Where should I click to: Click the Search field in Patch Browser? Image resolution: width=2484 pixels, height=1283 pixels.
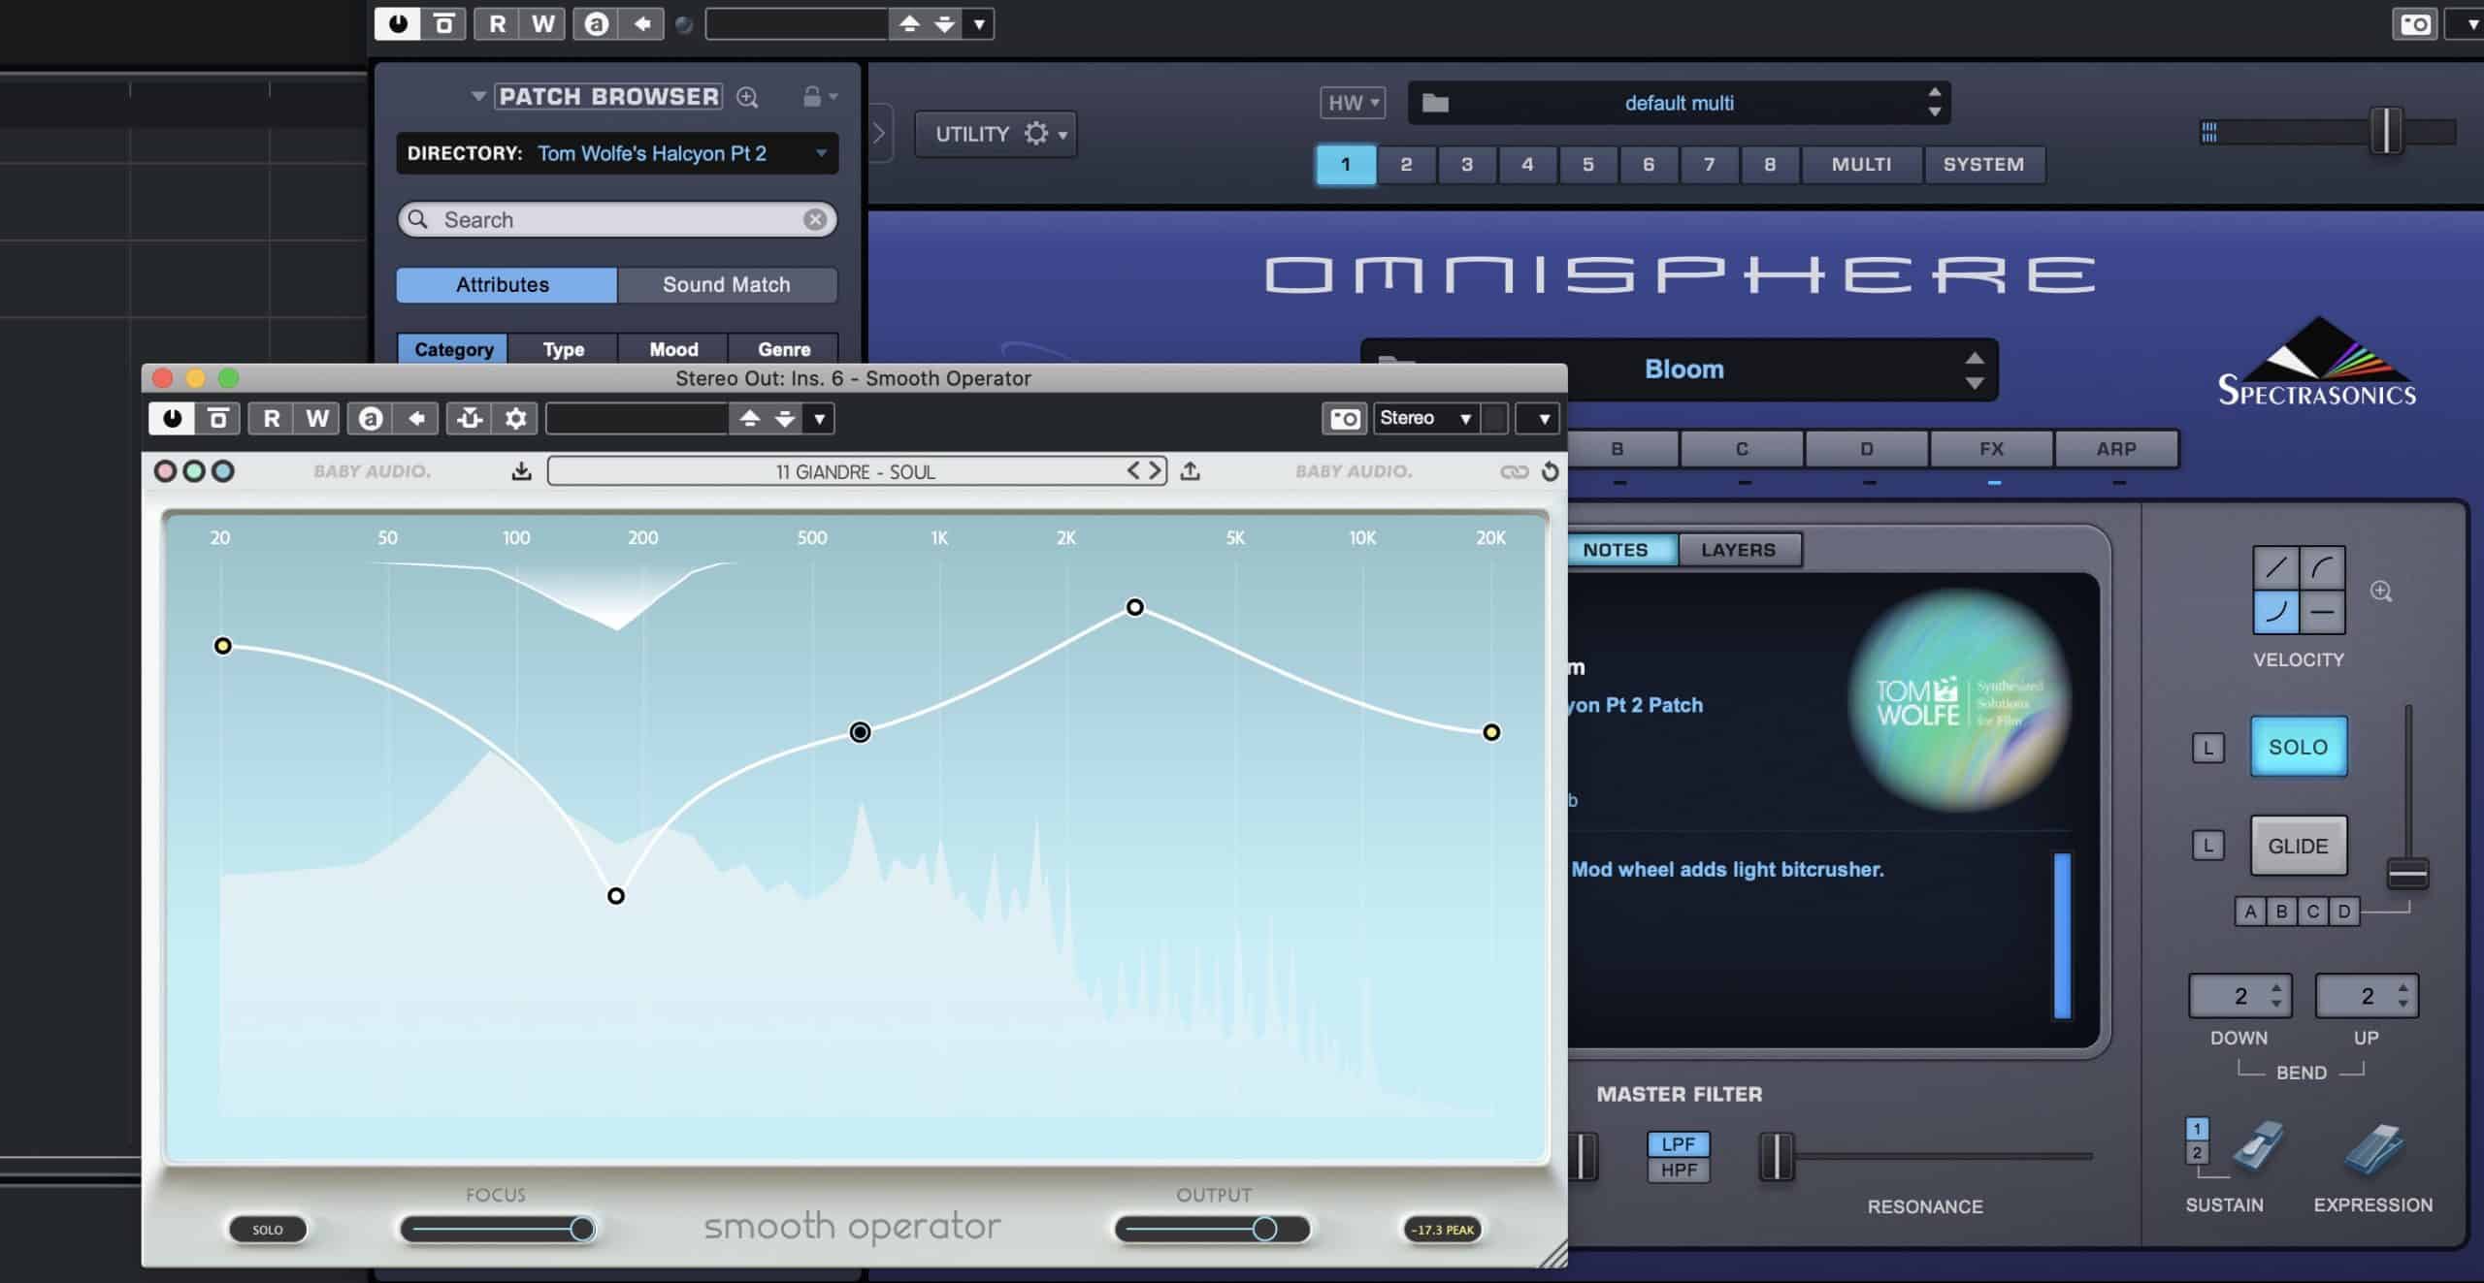click(617, 220)
